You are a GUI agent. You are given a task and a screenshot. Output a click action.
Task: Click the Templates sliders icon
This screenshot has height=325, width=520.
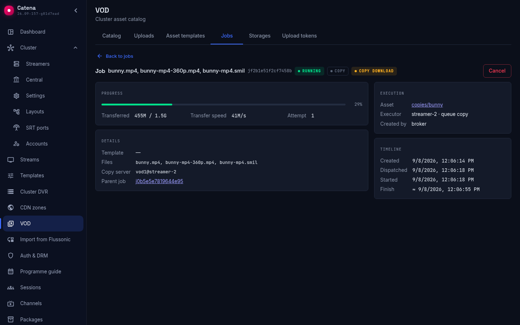[11, 175]
